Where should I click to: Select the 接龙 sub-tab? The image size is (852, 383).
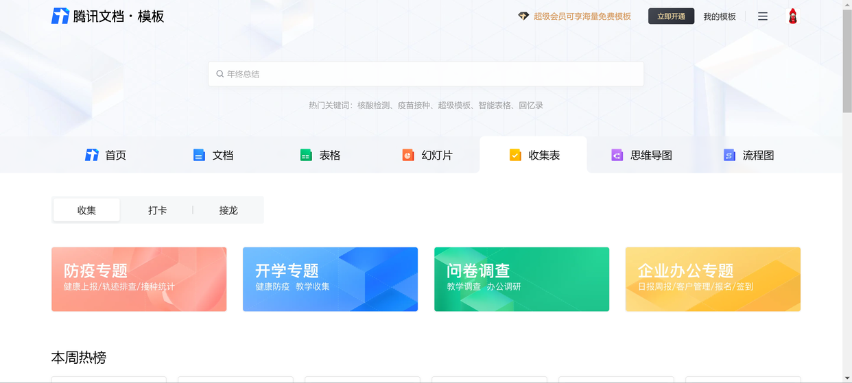[228, 210]
